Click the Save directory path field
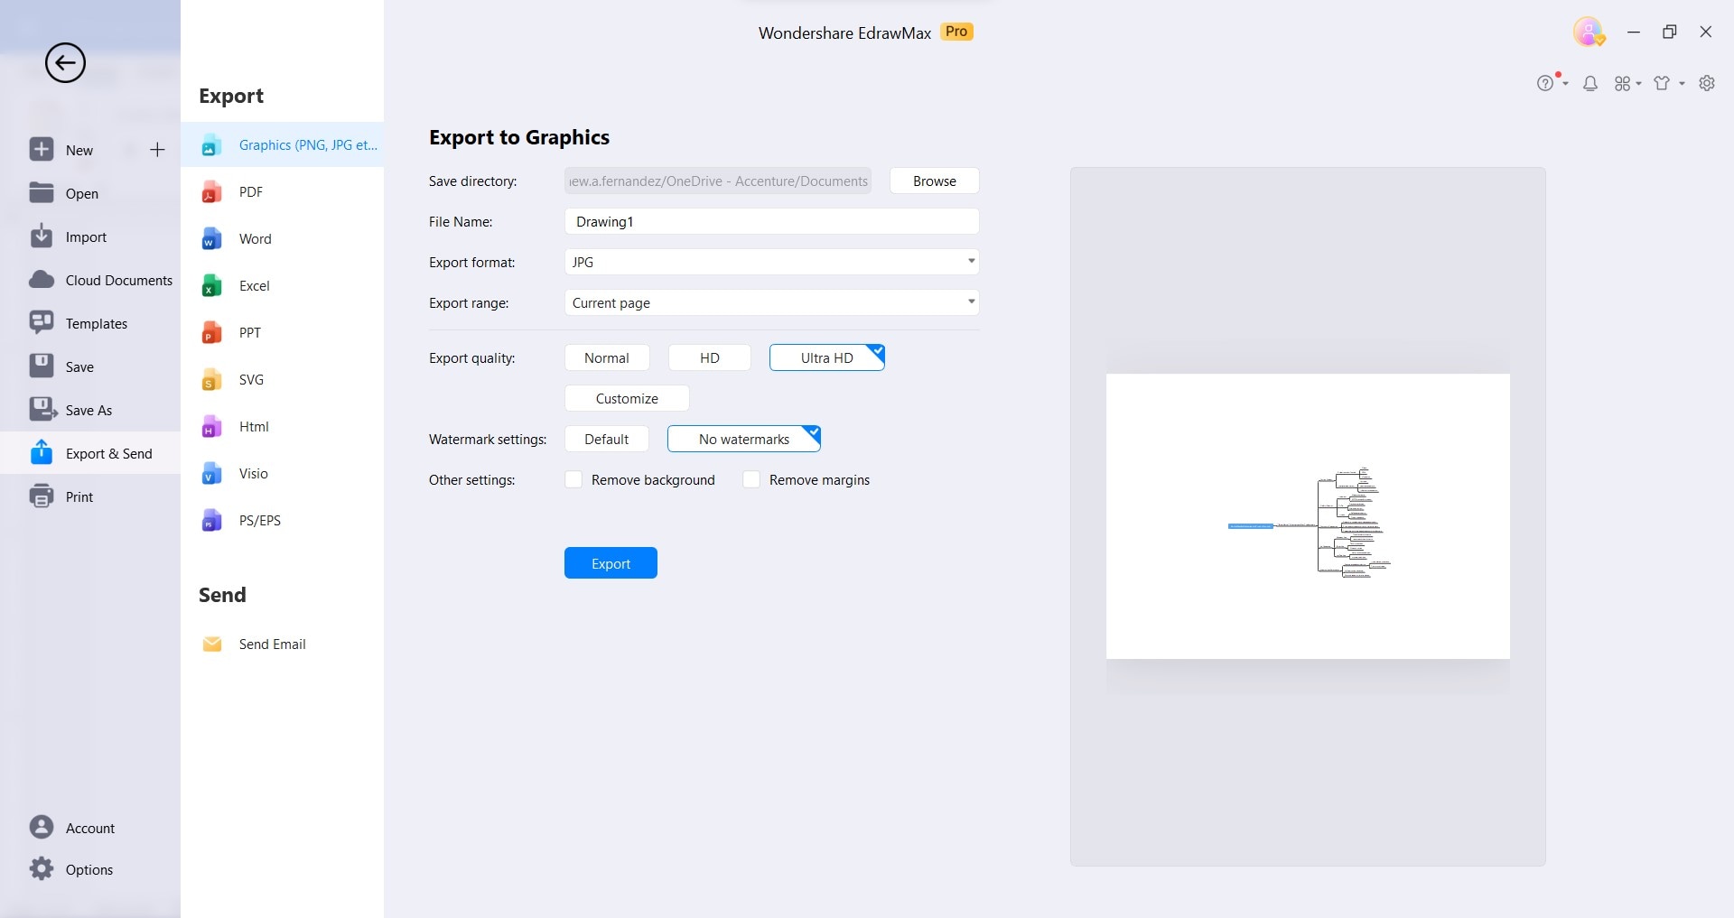The image size is (1734, 918). pos(718,181)
